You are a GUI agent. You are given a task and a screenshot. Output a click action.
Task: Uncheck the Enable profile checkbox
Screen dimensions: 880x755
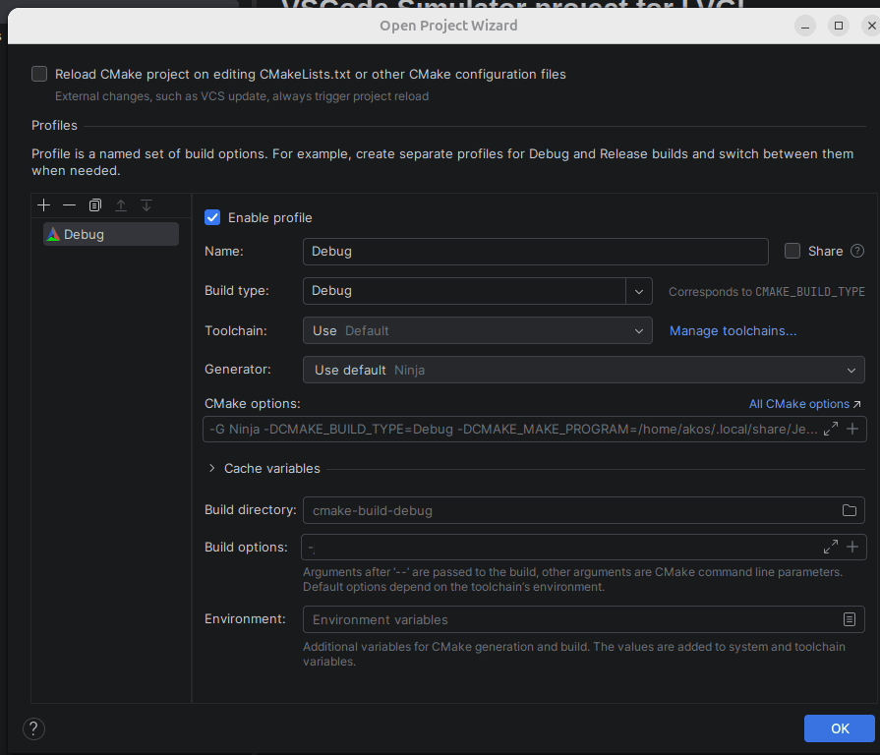[x=212, y=217]
